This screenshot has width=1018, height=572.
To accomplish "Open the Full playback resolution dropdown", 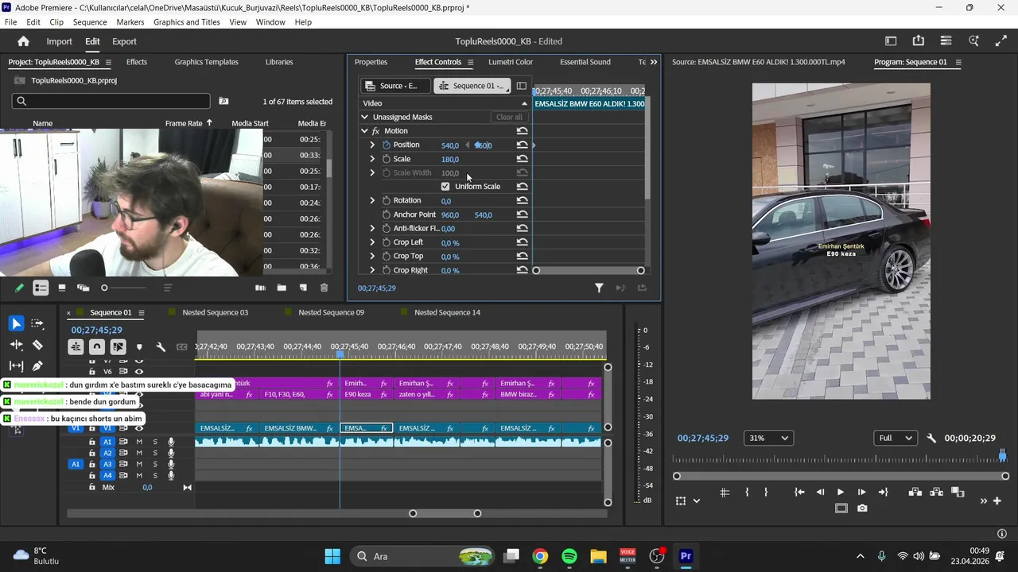I will tap(895, 438).
